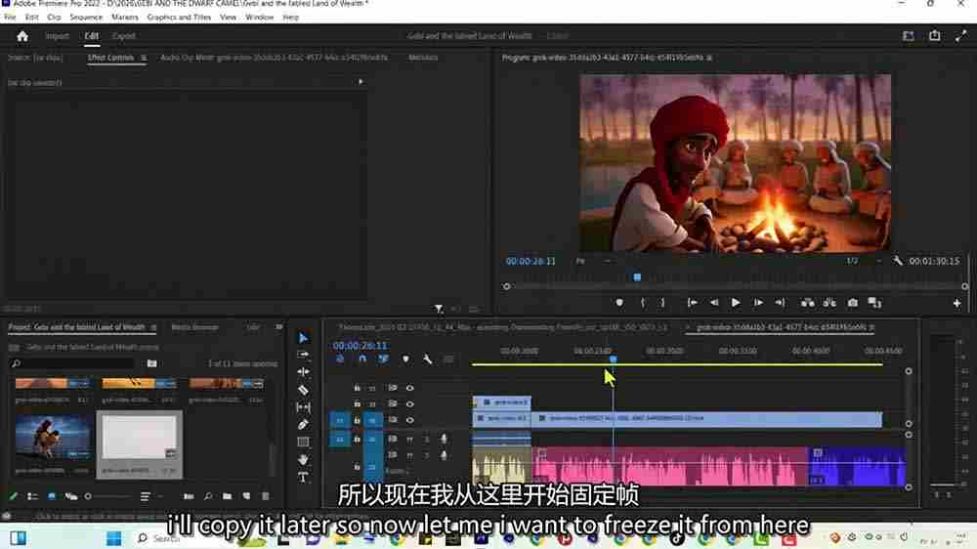Image resolution: width=977 pixels, height=549 pixels.
Task: Step back one frame
Action: [714, 303]
